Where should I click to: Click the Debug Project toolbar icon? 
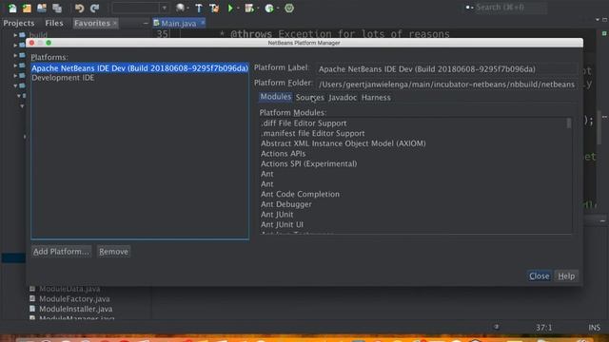click(249, 8)
